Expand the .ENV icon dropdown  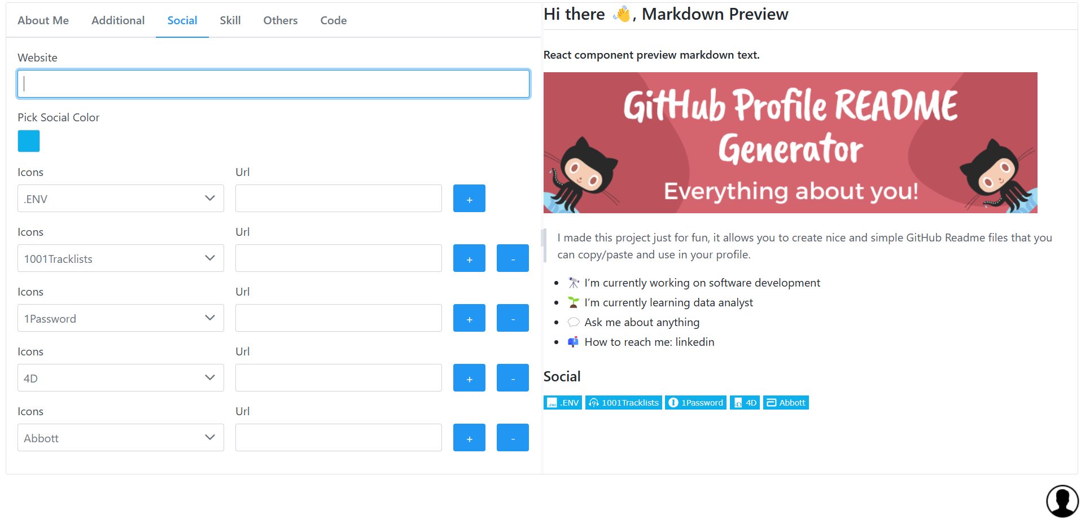point(120,199)
